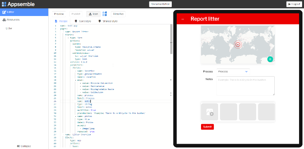Click the map location marker
Screen dimensions: 304x149
(x=238, y=45)
